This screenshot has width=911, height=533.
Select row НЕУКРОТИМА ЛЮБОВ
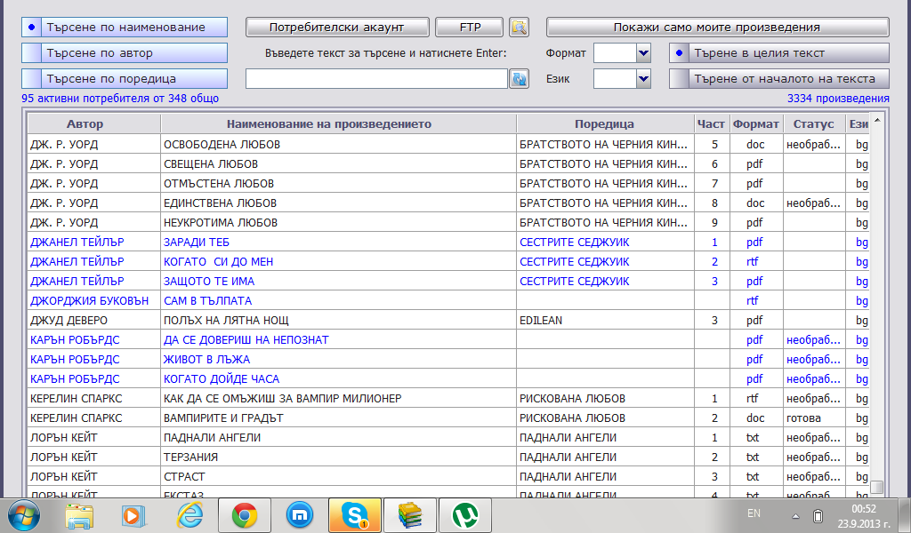click(x=448, y=223)
